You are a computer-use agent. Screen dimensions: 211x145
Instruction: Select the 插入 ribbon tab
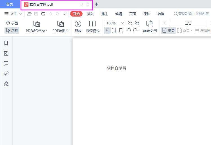click(90, 14)
